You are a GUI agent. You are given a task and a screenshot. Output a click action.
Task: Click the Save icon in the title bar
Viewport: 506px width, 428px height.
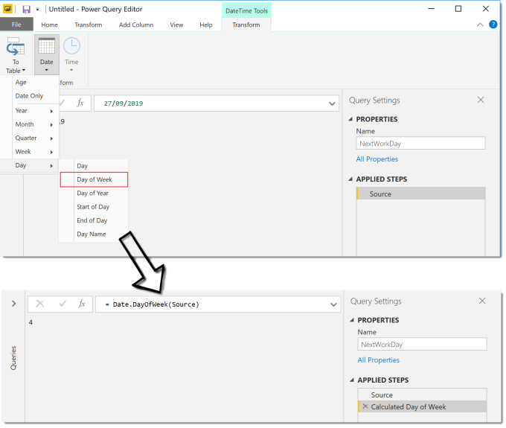click(27, 9)
